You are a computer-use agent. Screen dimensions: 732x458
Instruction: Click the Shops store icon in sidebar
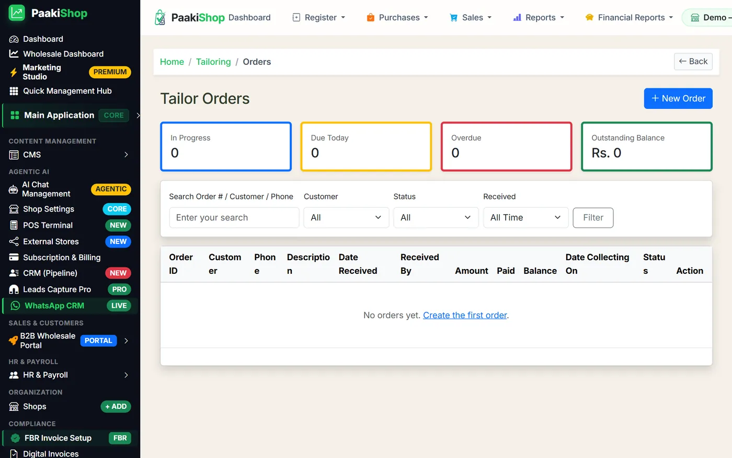(14, 407)
